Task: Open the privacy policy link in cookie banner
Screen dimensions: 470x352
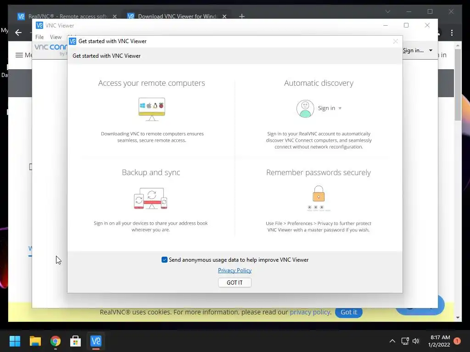Action: coord(310,312)
